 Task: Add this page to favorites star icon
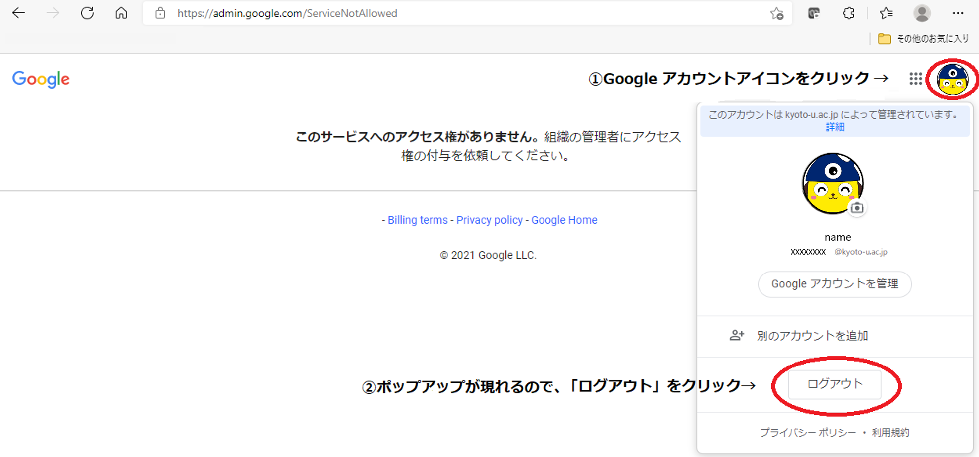coord(776,13)
